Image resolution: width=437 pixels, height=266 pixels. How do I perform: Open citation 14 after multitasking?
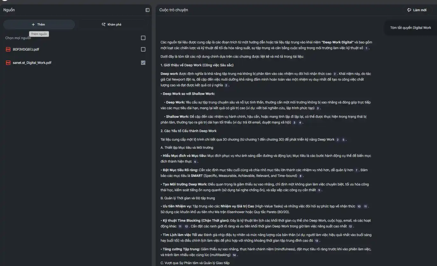tap(234, 255)
